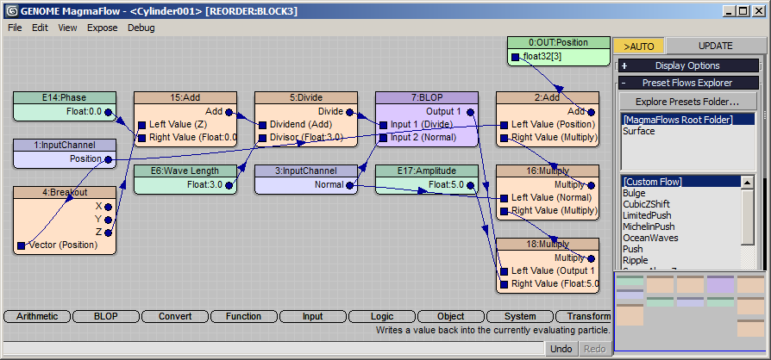This screenshot has width=771, height=360.
Task: Open the Convert node category
Action: point(174,317)
